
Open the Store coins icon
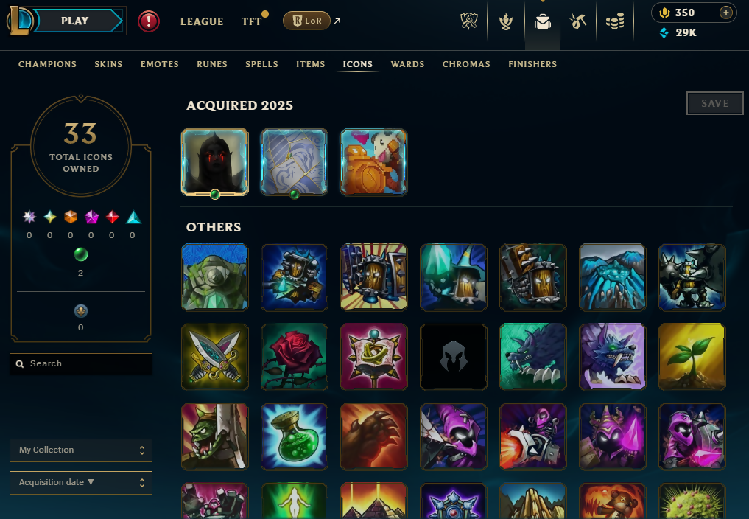coord(615,21)
